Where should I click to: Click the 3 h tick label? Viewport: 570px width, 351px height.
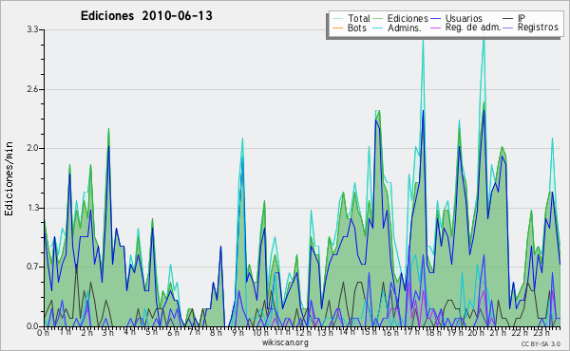click(107, 332)
